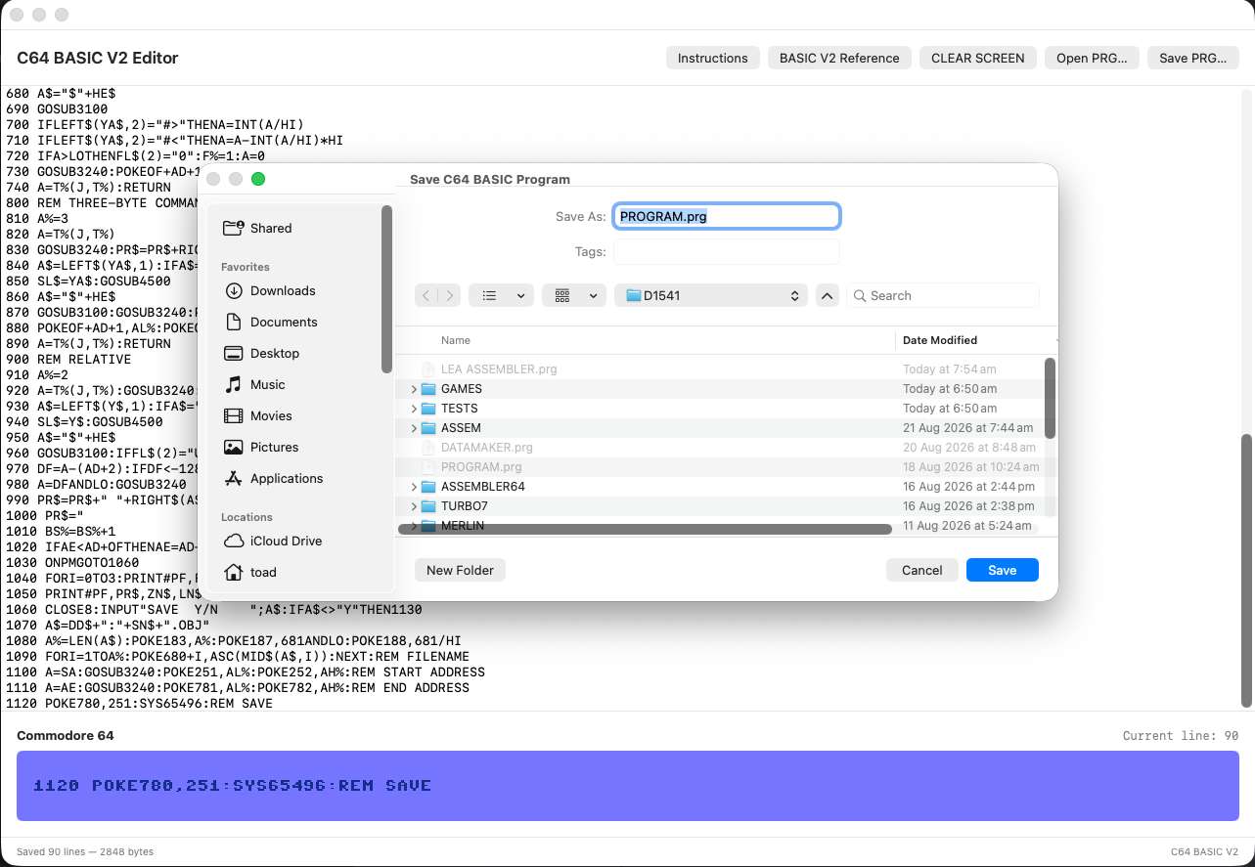Open the BASIC V2 Reference
The height and width of the screenshot is (867, 1255).
point(839,58)
